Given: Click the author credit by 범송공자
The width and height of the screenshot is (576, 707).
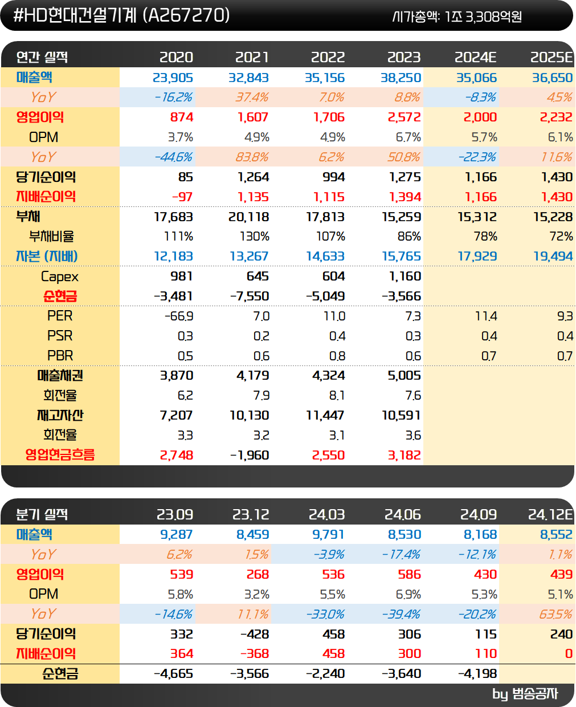Looking at the screenshot, I should click(525, 694).
